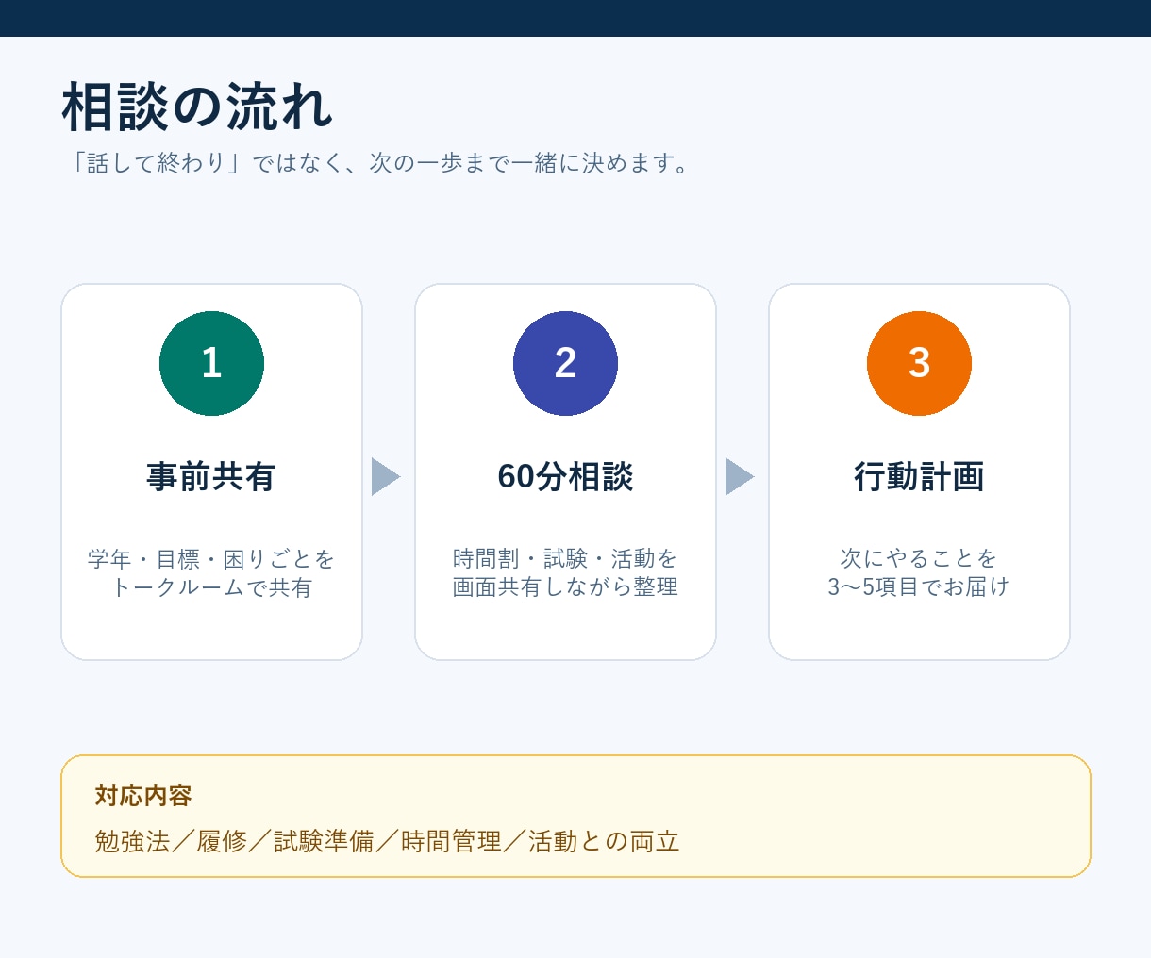Select the heading 相談の流れ
Image resolution: width=1151 pixels, height=958 pixels.
[198, 107]
